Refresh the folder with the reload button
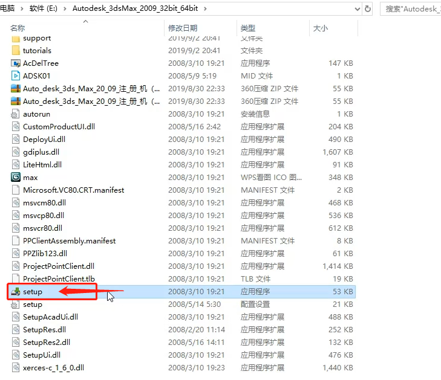The width and height of the screenshot is (441, 380). (x=367, y=8)
